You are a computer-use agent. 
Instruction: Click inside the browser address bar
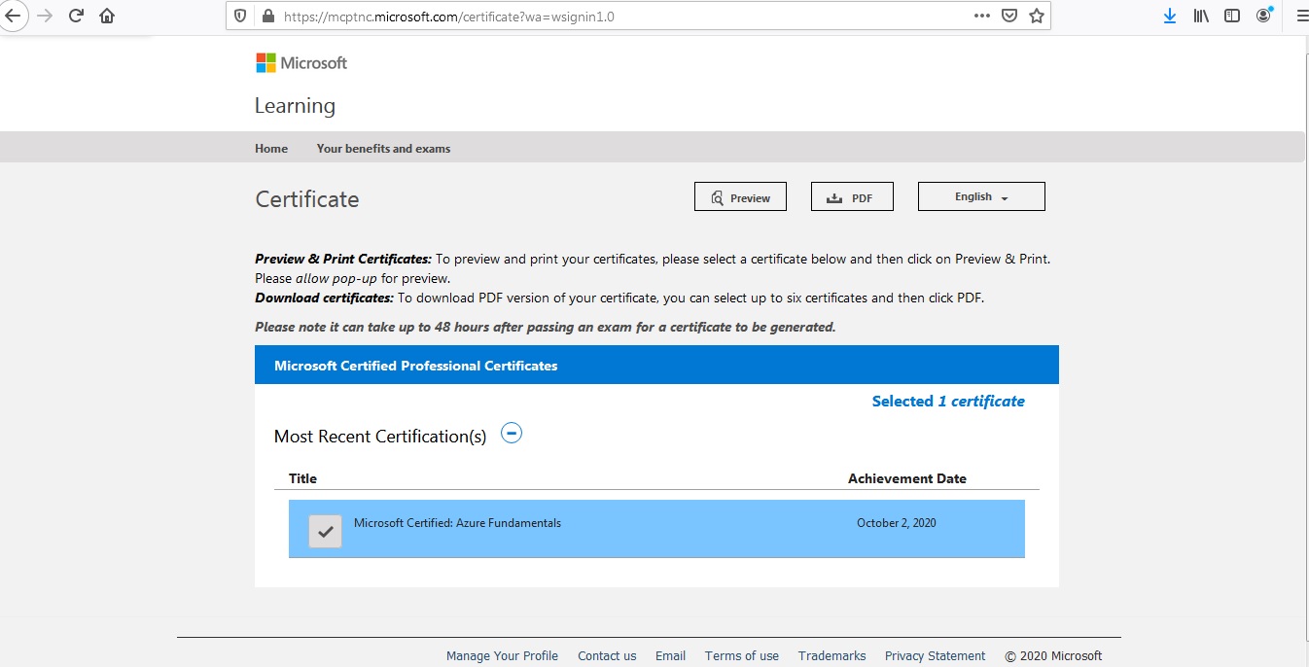click(584, 16)
